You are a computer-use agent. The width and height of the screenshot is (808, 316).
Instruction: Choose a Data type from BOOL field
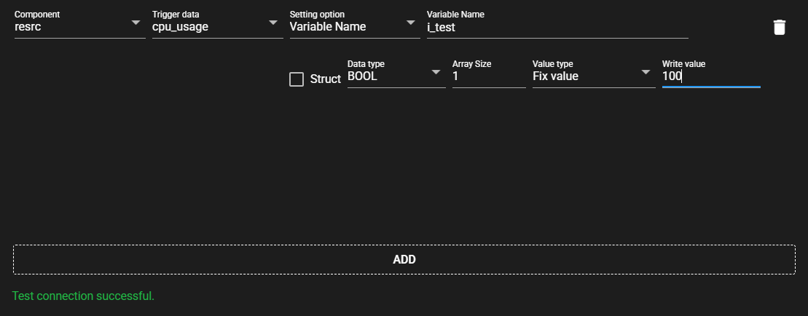pos(386,76)
